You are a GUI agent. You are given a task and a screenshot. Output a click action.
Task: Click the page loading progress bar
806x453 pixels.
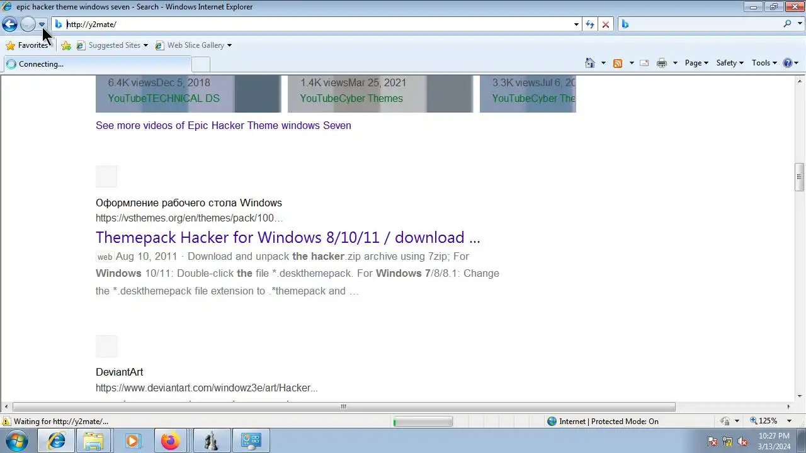[x=423, y=422]
